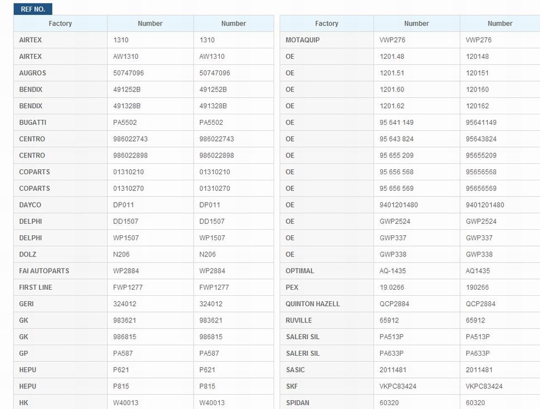The height and width of the screenshot is (409, 540).
Task: Select the BUGATTI factory cell
Action: 60,123
